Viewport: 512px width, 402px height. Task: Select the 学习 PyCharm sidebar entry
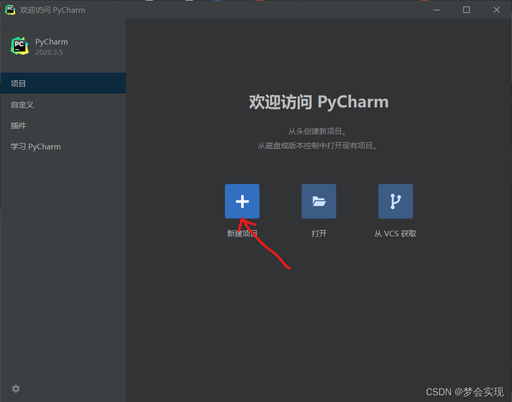(35, 147)
